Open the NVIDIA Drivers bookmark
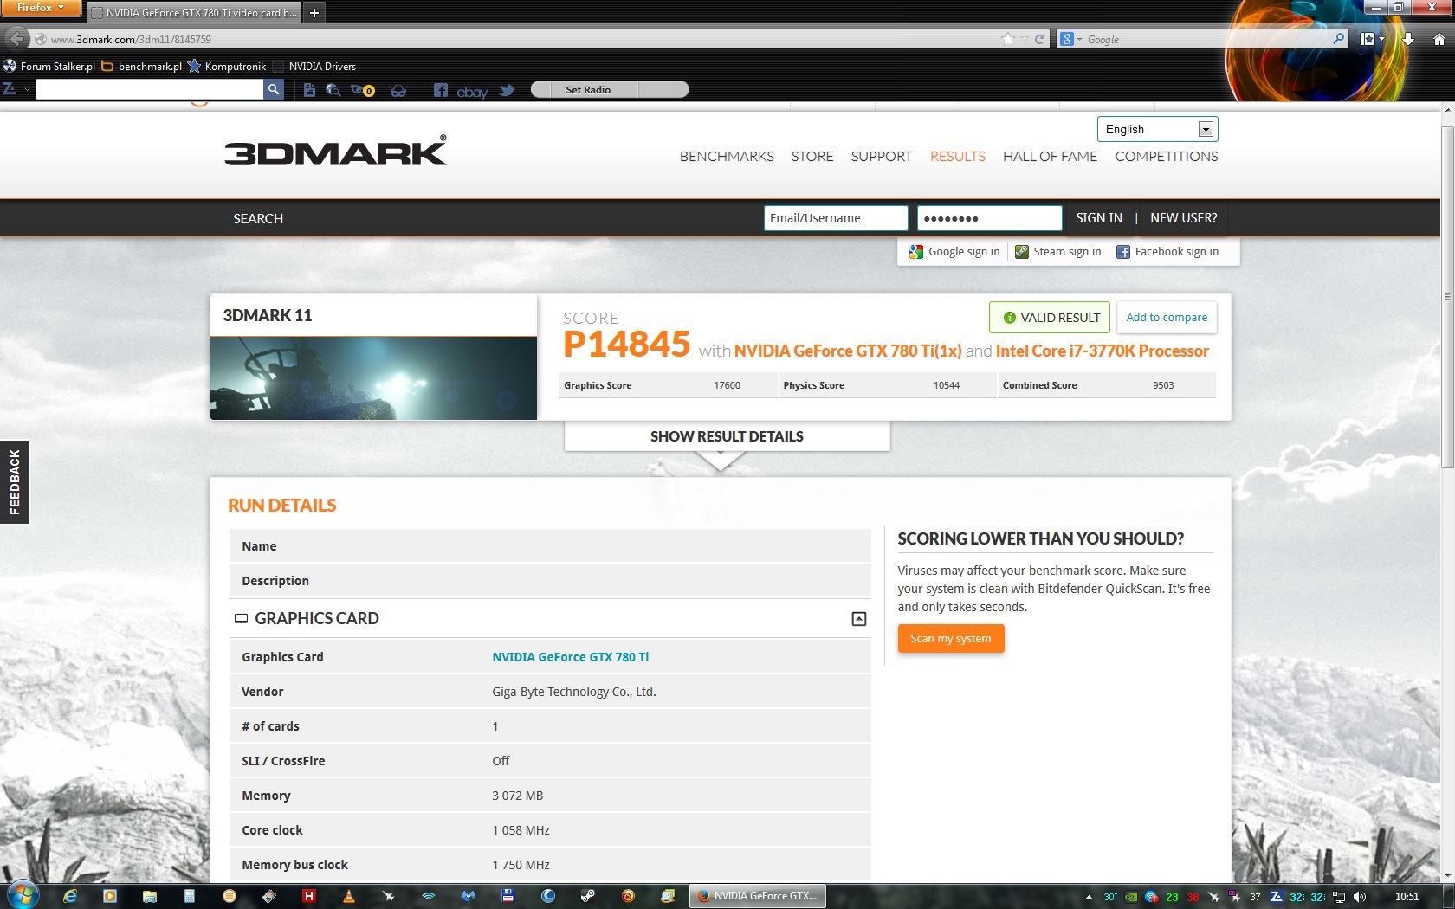Screen dimensions: 1455x909 coord(314,66)
